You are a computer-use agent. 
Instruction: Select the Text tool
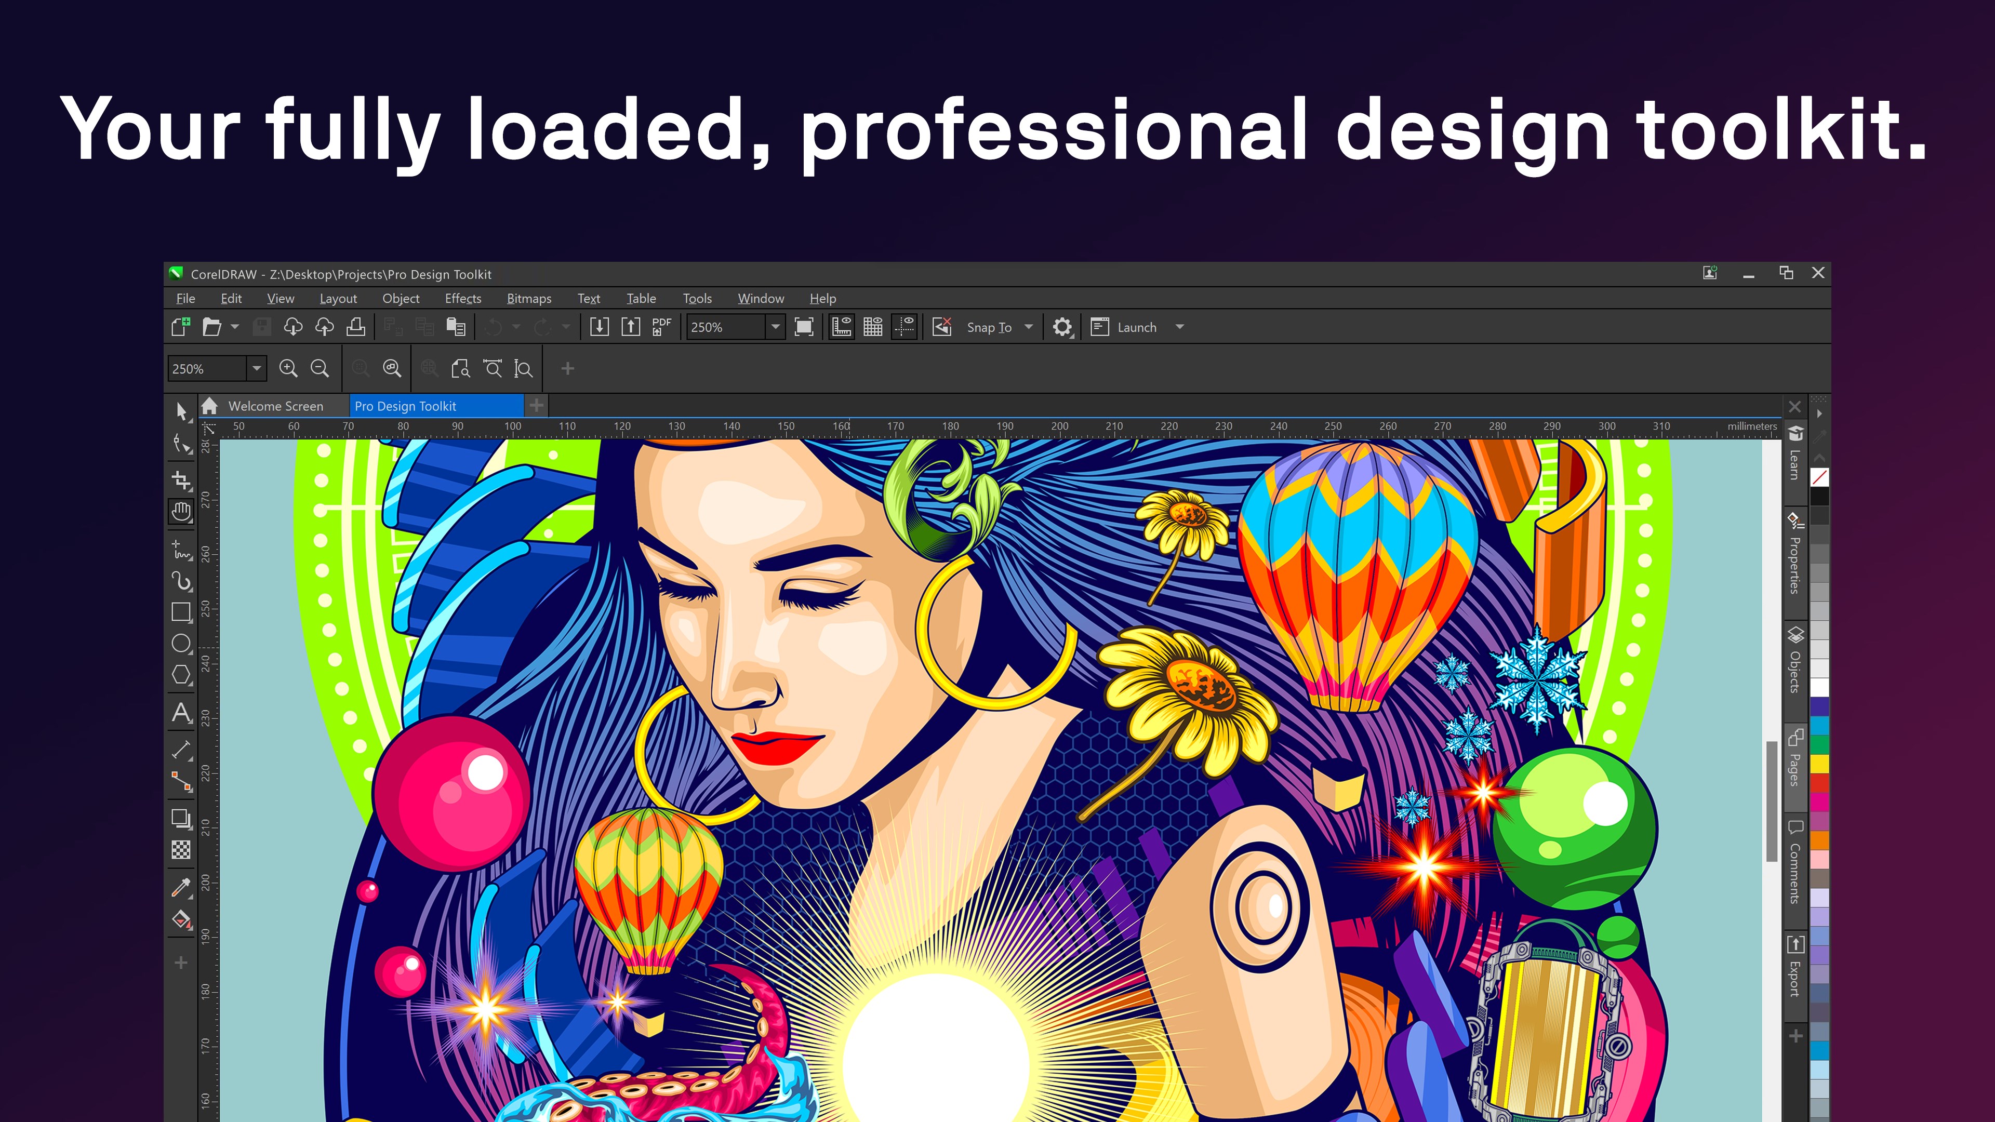(x=181, y=712)
